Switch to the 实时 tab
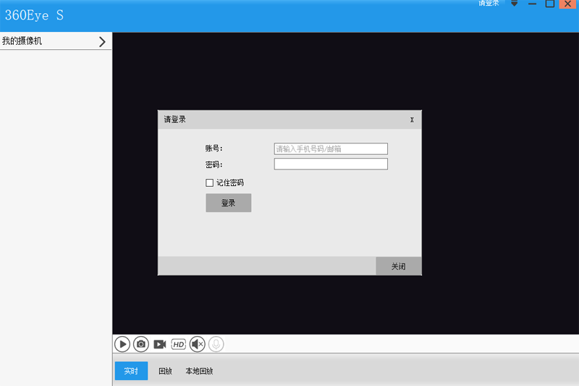Screen dimensions: 579x386 tap(131, 371)
